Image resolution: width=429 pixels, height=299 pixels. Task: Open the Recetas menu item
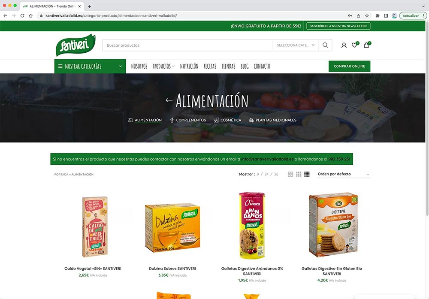210,66
